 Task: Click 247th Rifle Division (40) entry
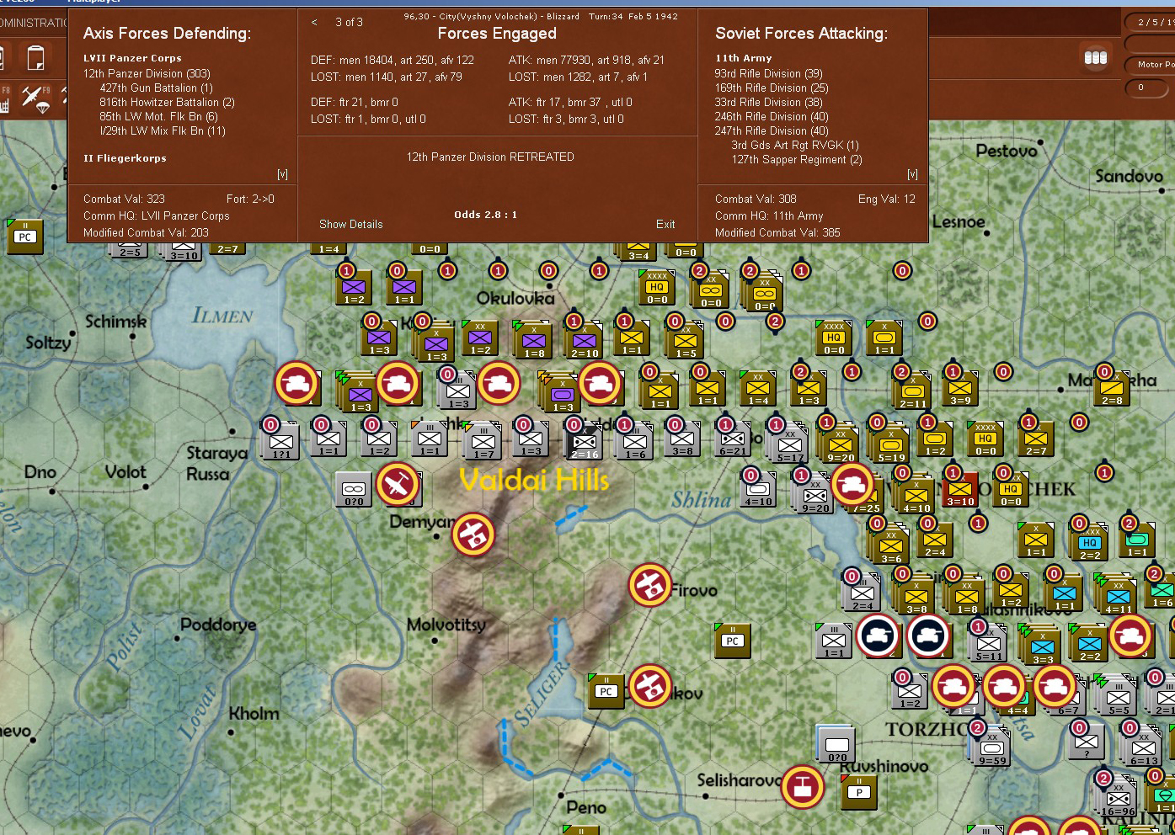click(x=772, y=130)
